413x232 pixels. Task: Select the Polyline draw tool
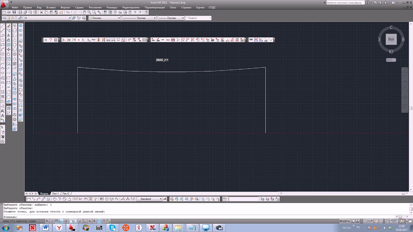pos(3,35)
